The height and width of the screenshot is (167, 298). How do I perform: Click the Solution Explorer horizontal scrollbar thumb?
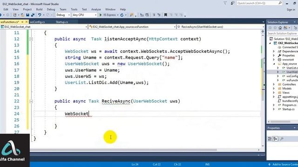coord(280,122)
